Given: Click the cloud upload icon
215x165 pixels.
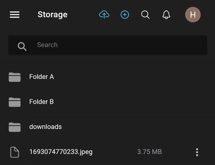Looking at the screenshot, I should (104, 14).
